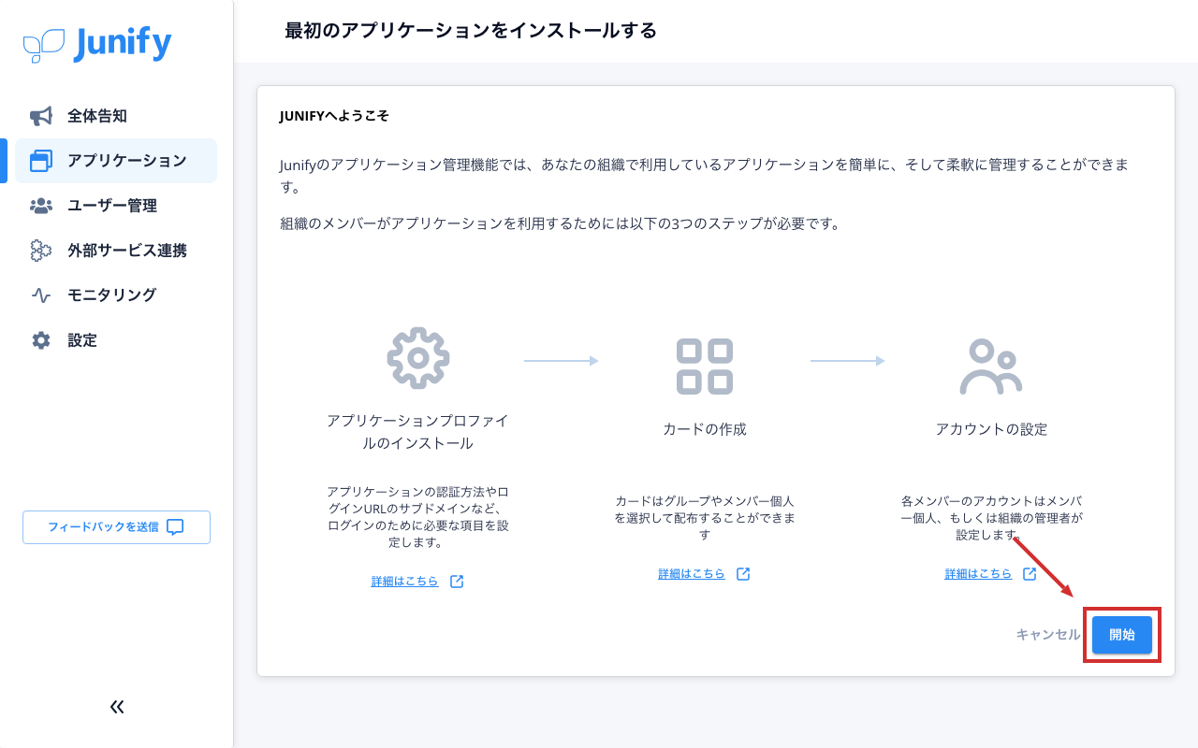The height and width of the screenshot is (748, 1198).
Task: Click the four-squares card creation icon
Action: 705,367
